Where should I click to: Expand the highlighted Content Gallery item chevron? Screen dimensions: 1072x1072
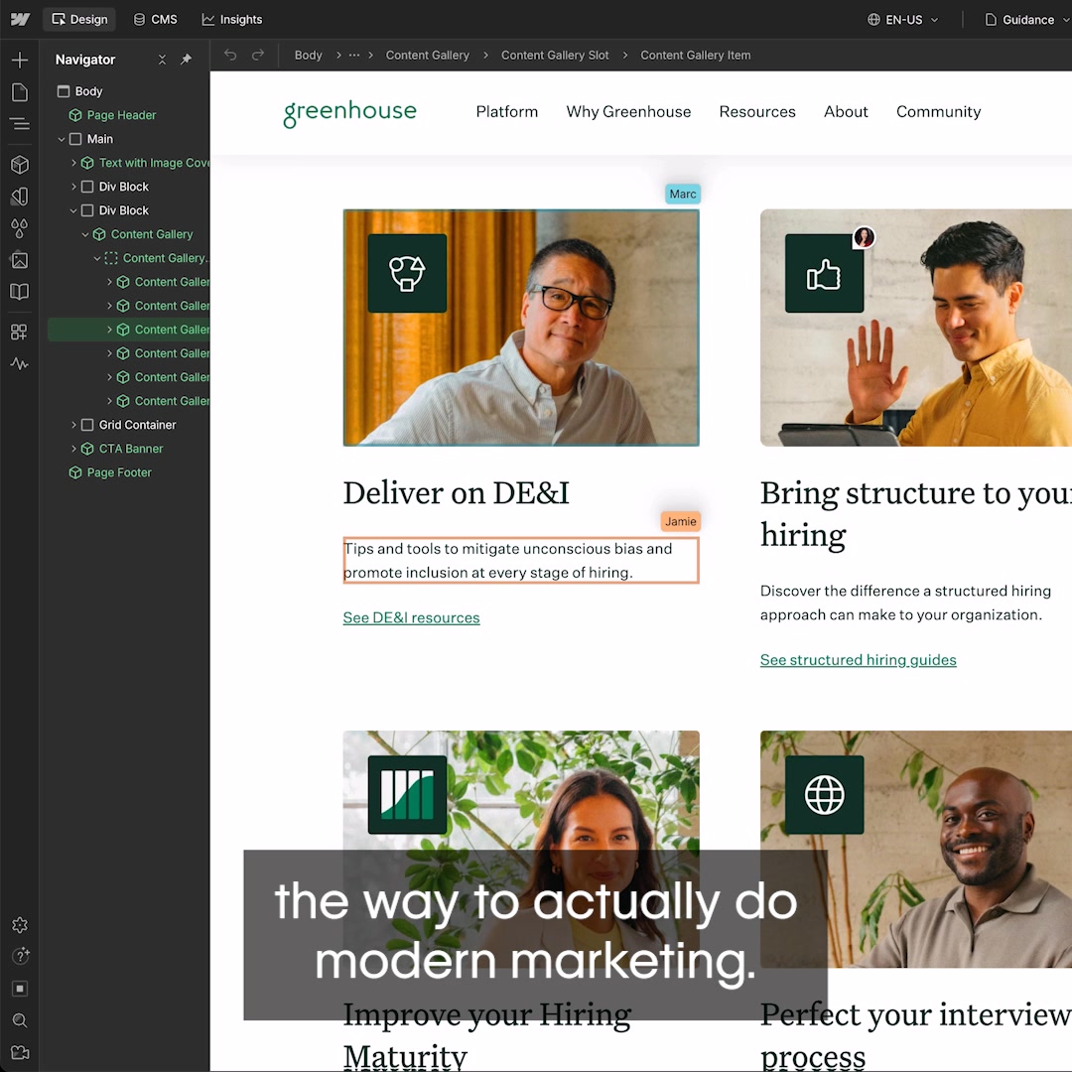pyautogui.click(x=109, y=330)
